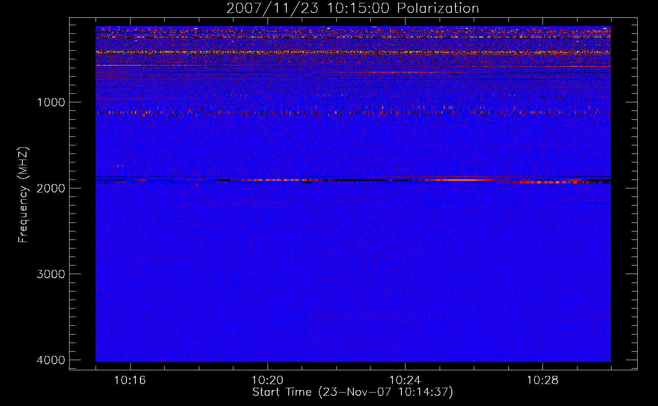Click the 'Frequency (MHZ)' axis label
658x406 pixels.
click(x=23, y=195)
